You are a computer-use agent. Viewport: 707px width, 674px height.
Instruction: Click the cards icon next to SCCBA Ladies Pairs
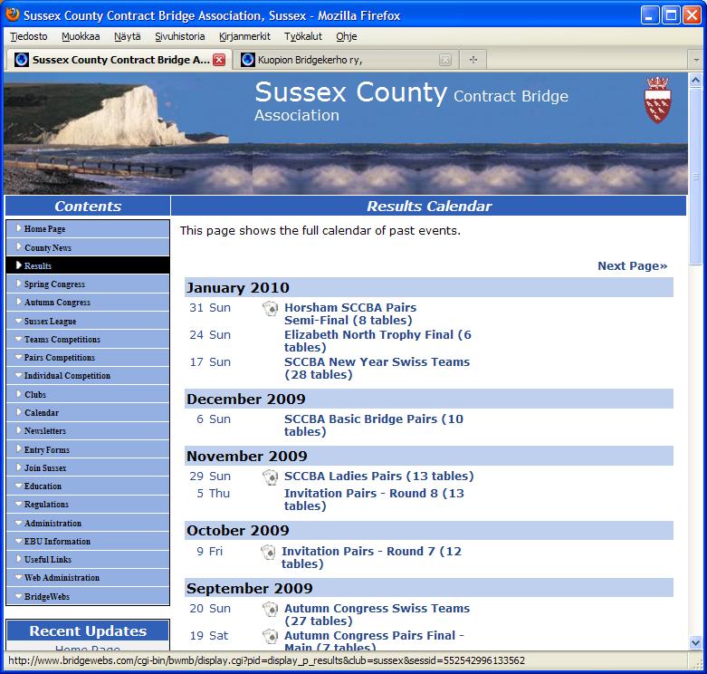[270, 477]
